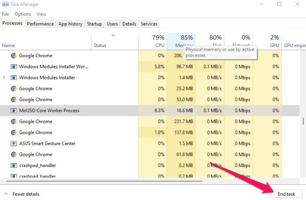
Task: Open the File menu
Action: coord(6,14)
